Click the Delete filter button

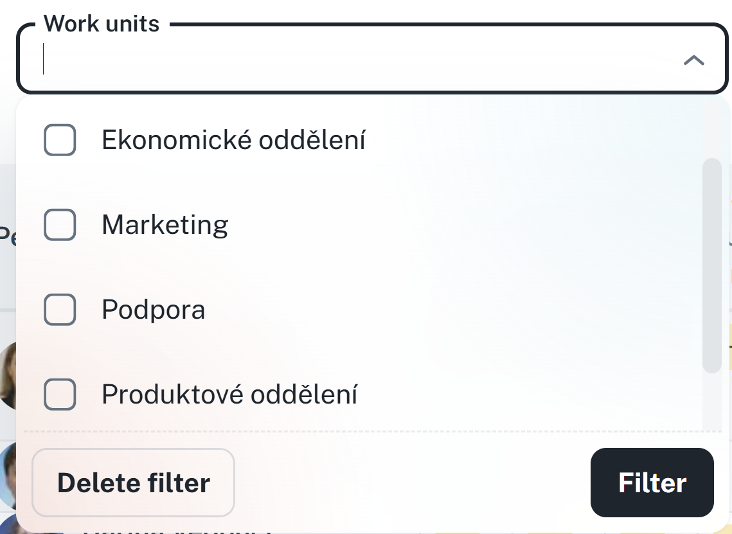point(133,483)
